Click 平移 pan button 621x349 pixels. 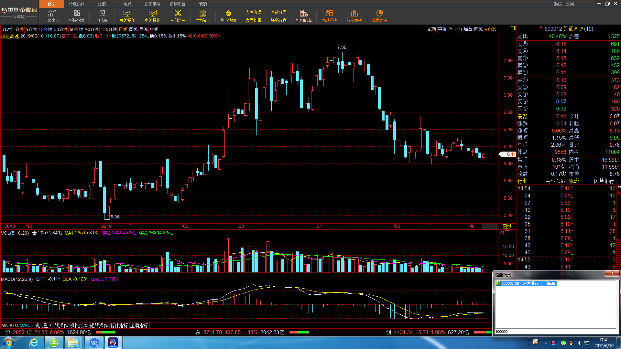(x=442, y=29)
